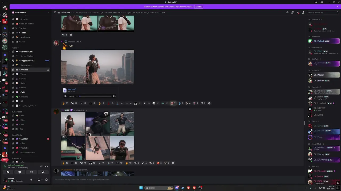Expand the OutLaw RP server dropdown
The height and width of the screenshot is (191, 341).
point(48,12)
